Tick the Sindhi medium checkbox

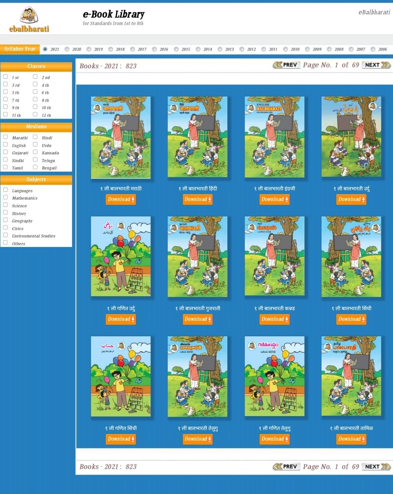point(5,160)
